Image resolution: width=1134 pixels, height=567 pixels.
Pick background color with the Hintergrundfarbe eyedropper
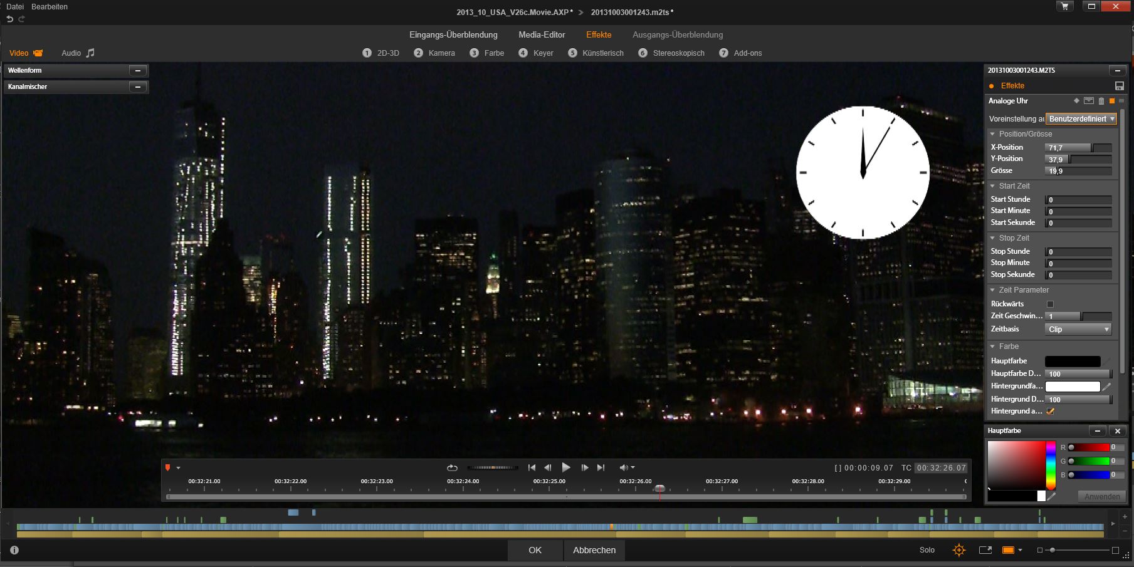click(x=1107, y=387)
